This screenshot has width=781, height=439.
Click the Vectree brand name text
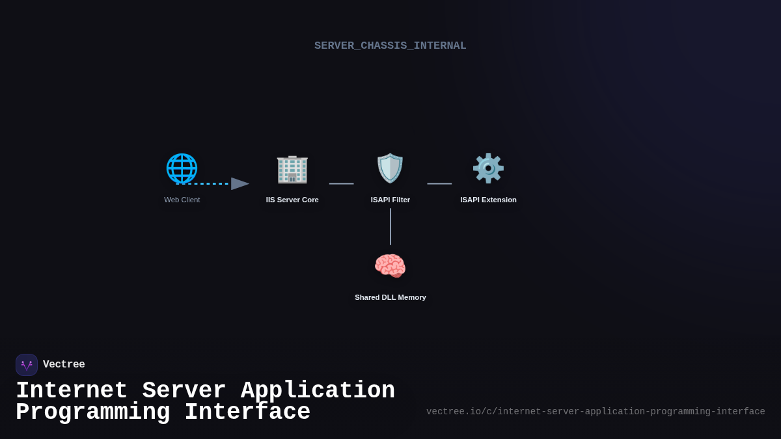click(64, 364)
